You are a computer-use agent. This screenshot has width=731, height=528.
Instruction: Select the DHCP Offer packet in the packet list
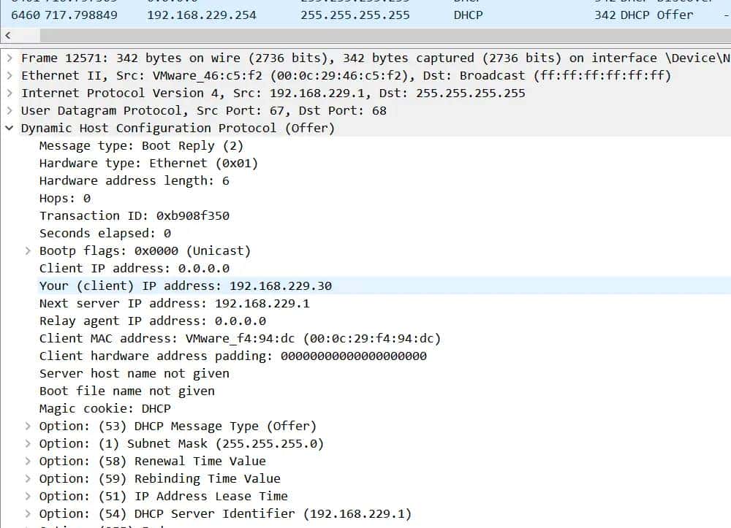tap(292, 15)
